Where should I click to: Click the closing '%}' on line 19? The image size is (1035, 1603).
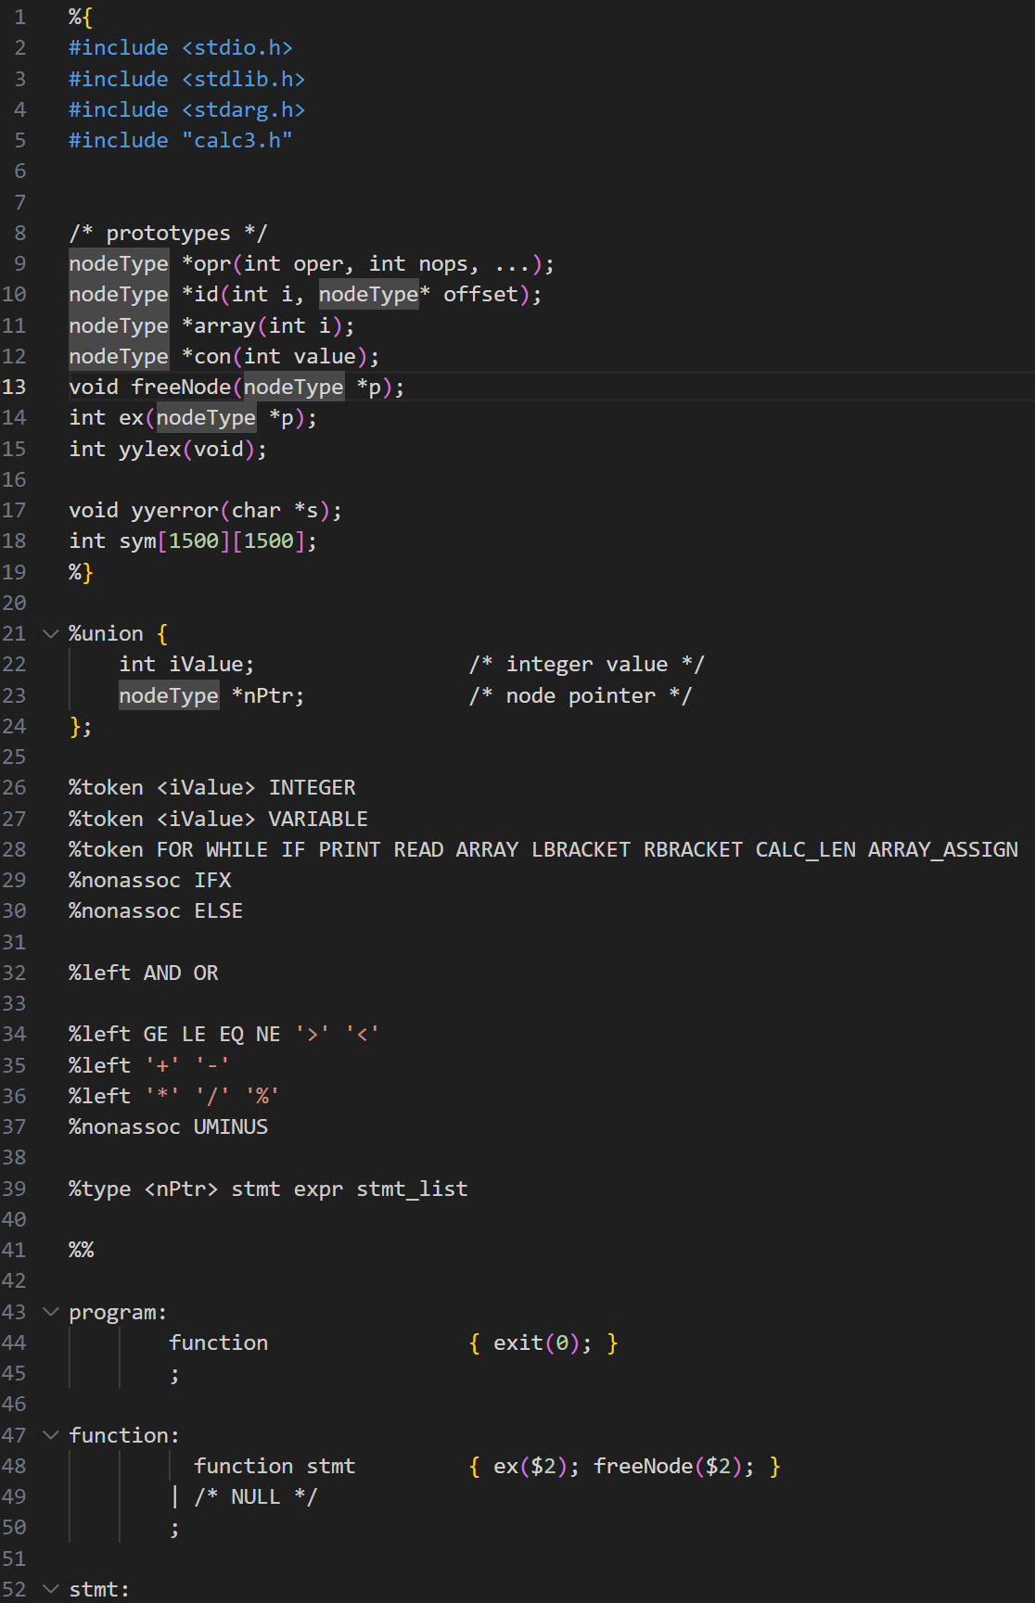[81, 572]
